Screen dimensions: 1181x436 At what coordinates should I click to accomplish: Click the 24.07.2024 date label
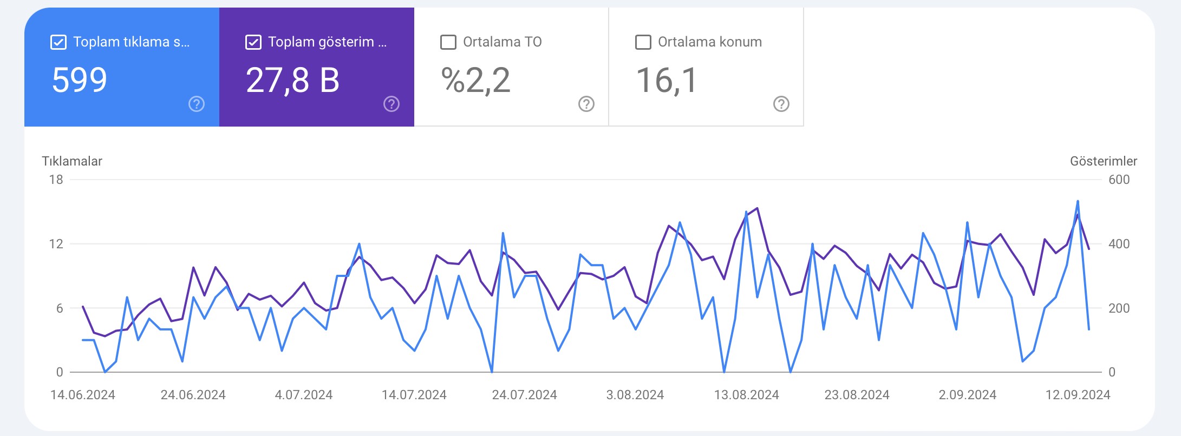[x=525, y=395]
